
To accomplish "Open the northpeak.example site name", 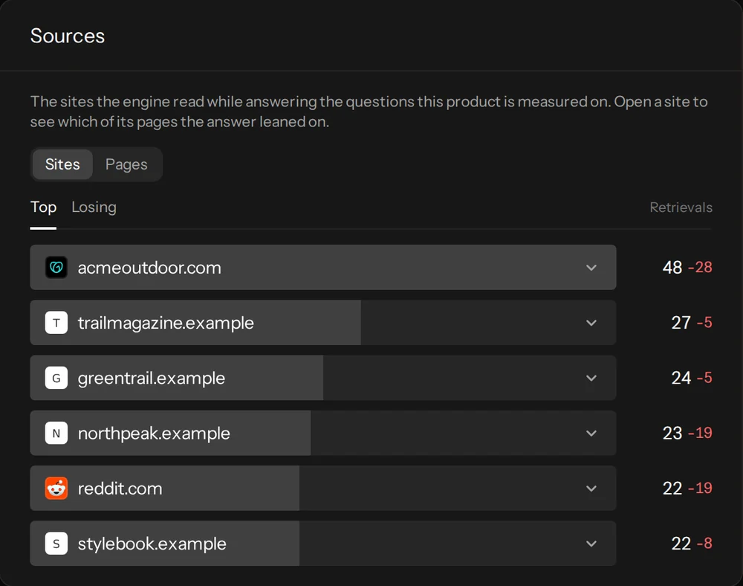I will point(154,434).
